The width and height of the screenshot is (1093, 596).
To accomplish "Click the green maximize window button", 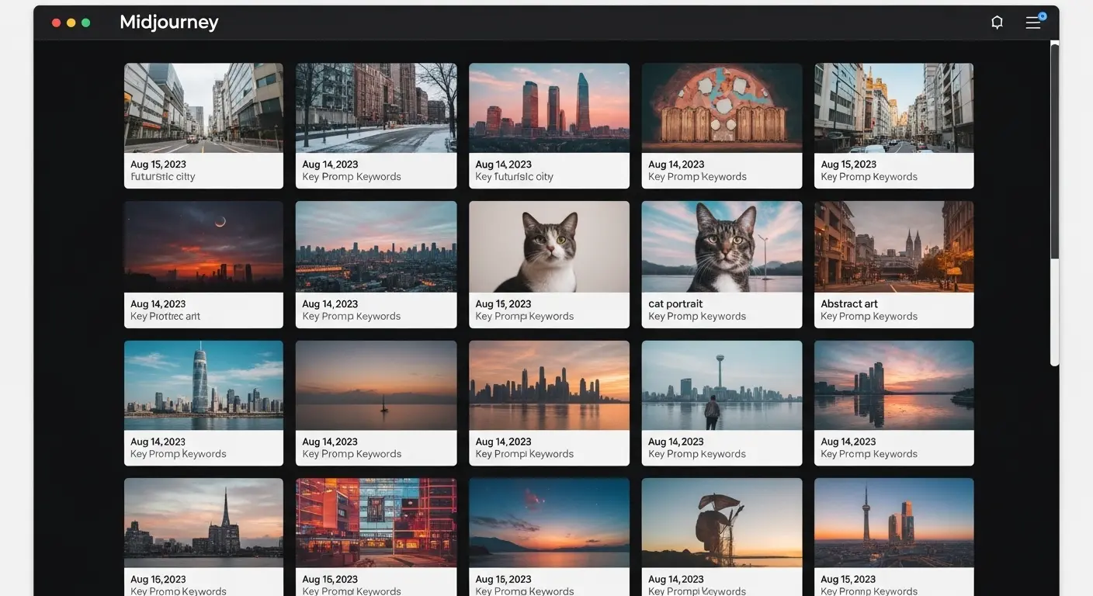I will point(86,23).
